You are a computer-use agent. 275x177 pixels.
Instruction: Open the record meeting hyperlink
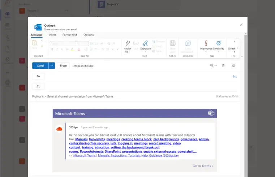click(160, 143)
